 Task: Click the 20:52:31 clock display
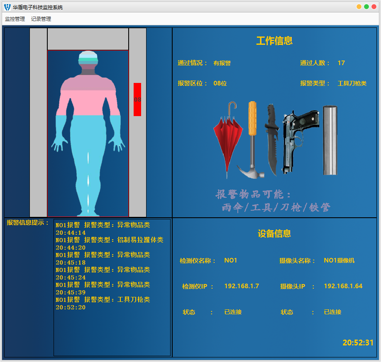click(358, 343)
